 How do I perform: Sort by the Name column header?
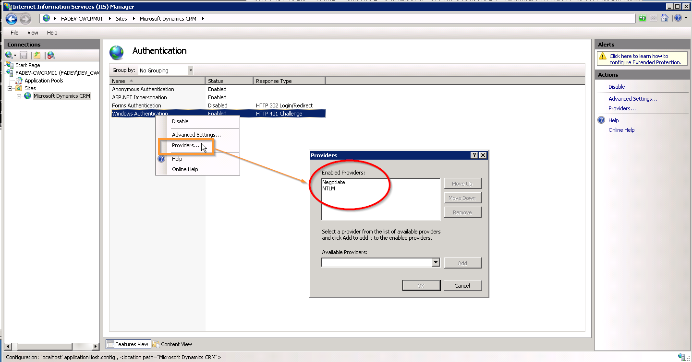point(158,81)
